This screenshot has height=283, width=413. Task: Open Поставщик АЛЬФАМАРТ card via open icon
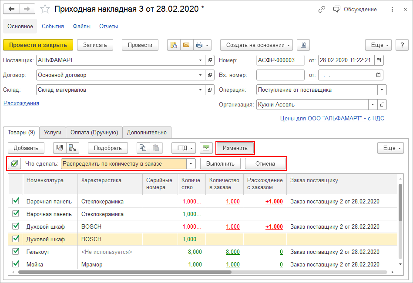[210, 60]
